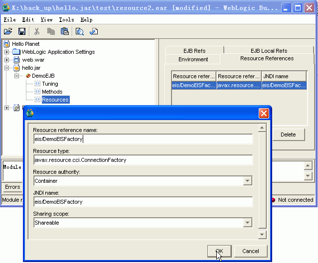The image size is (318, 263).
Task: Select the Tuning tree item
Action: coord(50,84)
